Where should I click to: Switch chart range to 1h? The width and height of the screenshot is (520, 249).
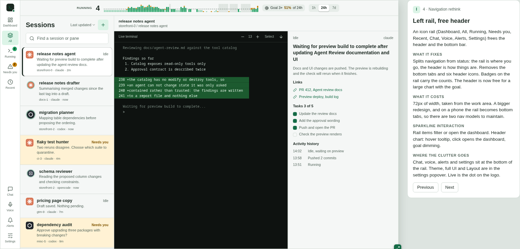[313, 8]
